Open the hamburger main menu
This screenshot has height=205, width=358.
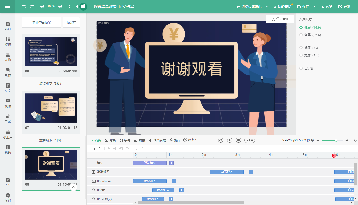[7, 6]
